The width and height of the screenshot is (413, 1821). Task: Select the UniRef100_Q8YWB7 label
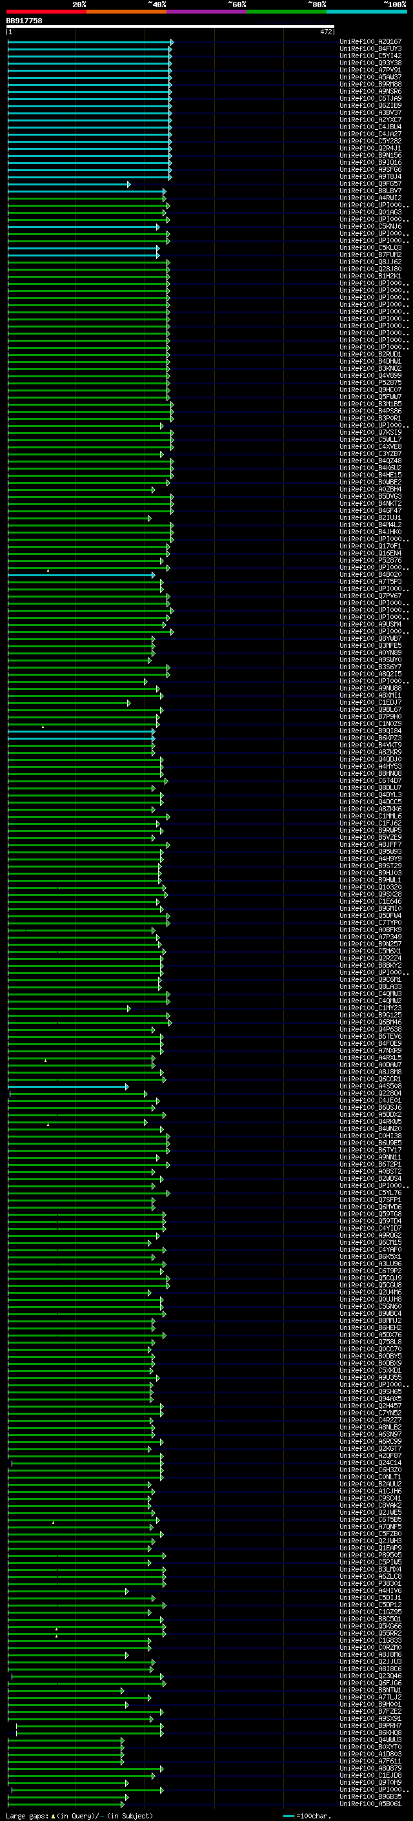(370, 638)
